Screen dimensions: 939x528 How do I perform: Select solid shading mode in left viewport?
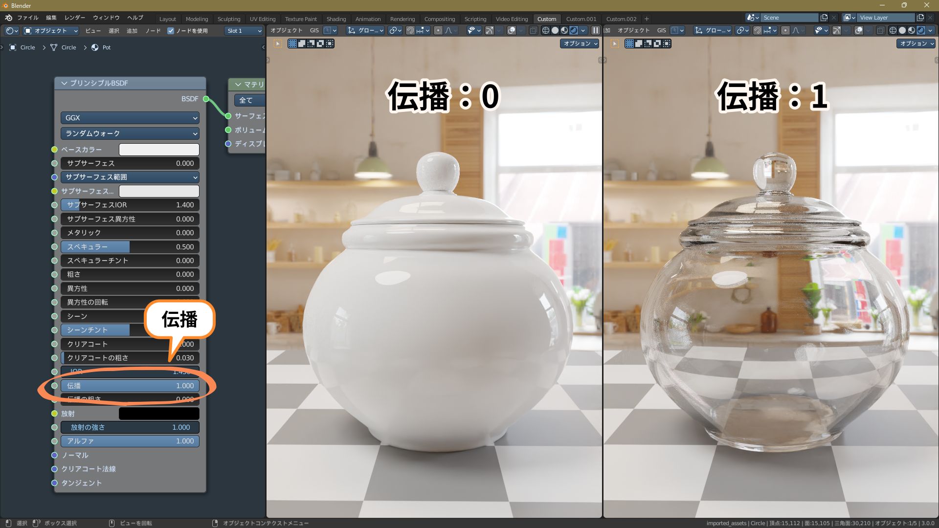pyautogui.click(x=555, y=30)
